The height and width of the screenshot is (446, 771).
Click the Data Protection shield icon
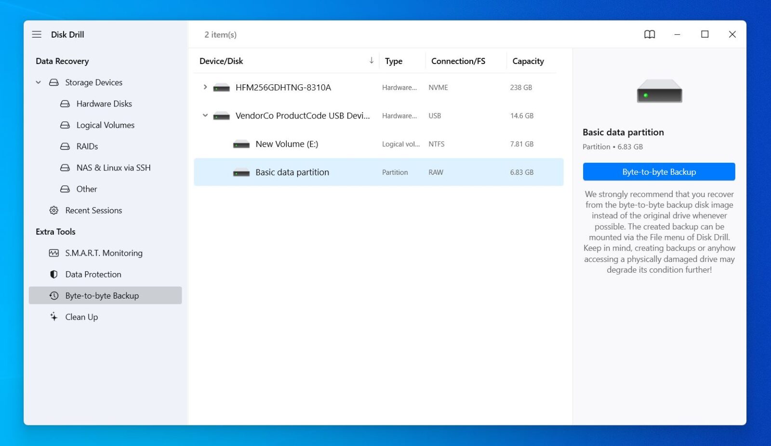pos(53,274)
